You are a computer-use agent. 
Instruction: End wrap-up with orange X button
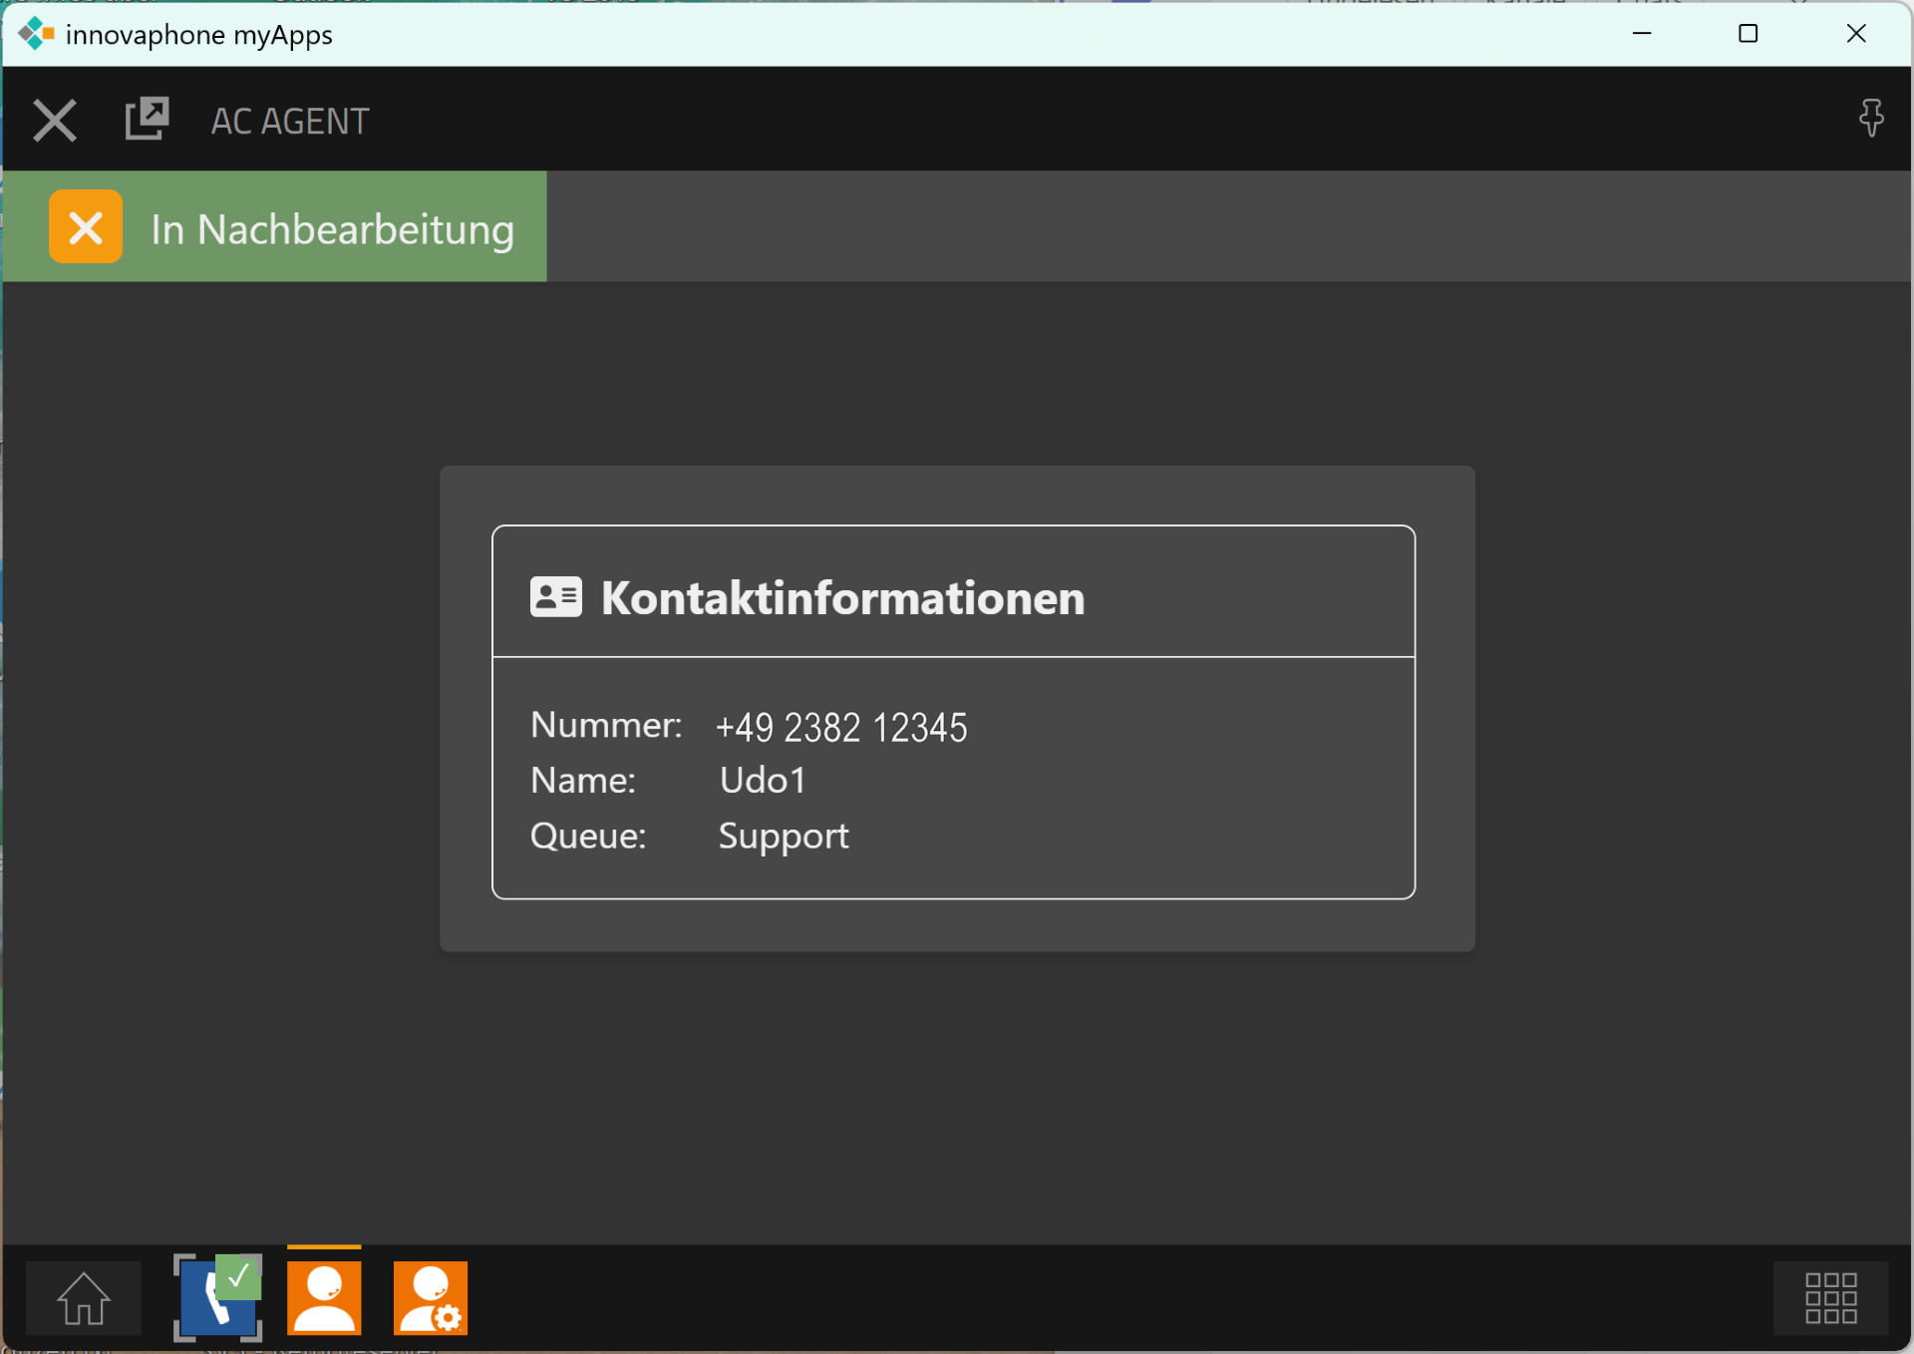tap(86, 227)
